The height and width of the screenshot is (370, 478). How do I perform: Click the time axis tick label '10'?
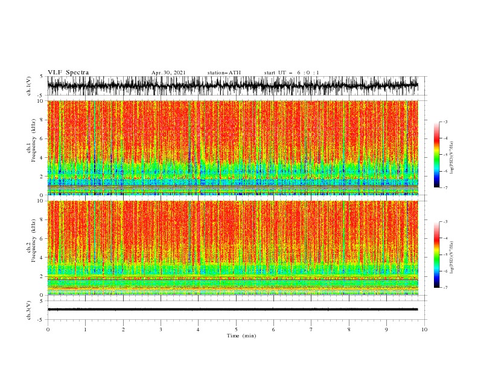tap(424, 329)
